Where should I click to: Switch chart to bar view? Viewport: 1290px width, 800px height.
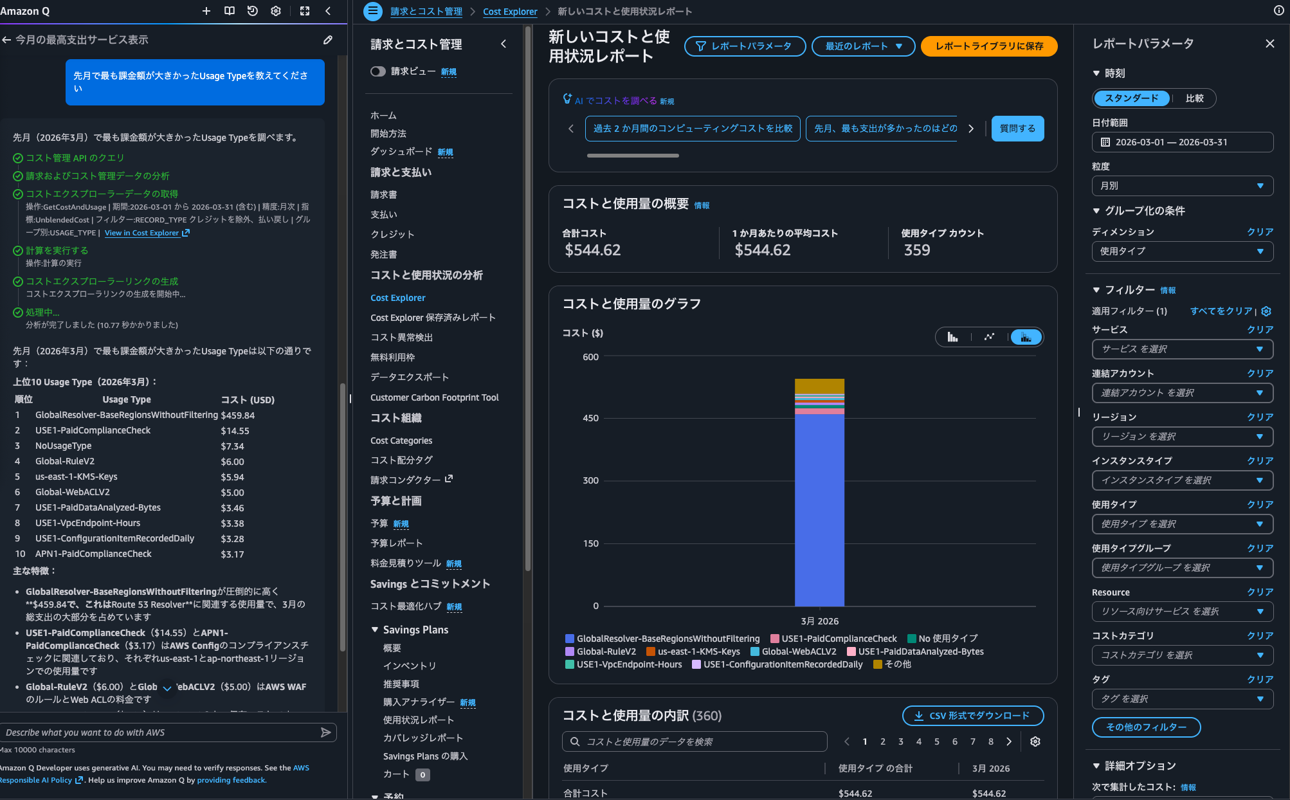pos(952,337)
